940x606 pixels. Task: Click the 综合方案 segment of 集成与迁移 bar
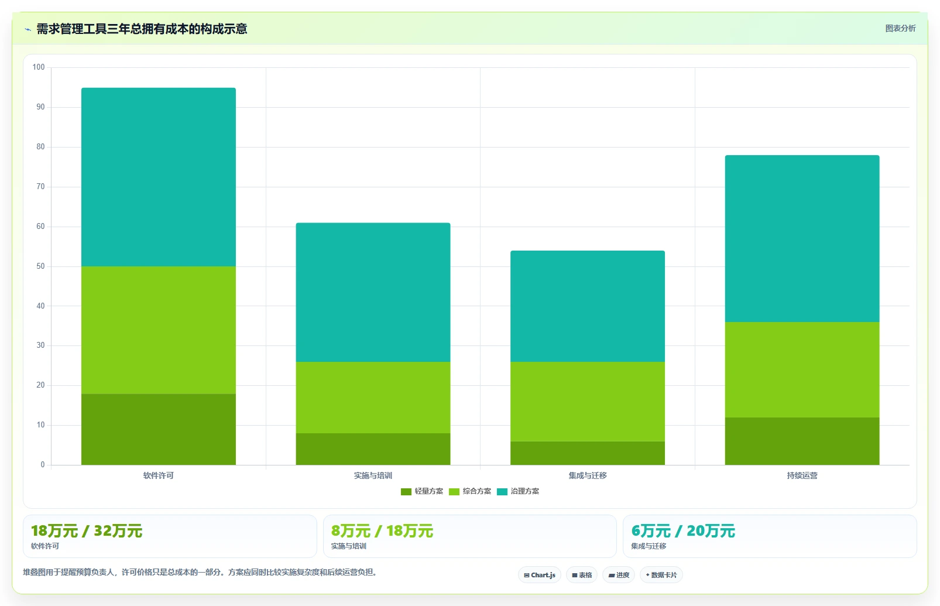click(x=588, y=402)
